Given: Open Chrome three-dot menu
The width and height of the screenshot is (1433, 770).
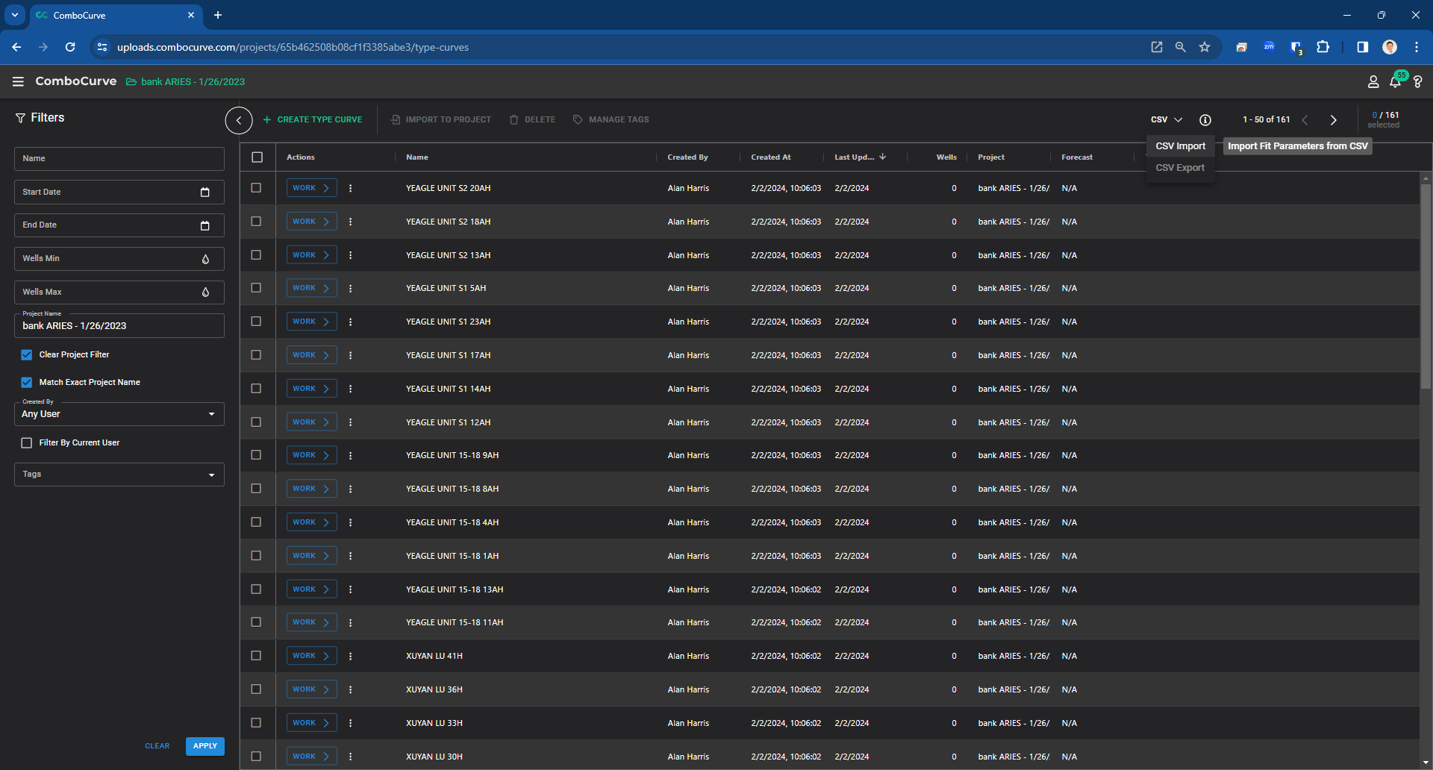Looking at the screenshot, I should pyautogui.click(x=1416, y=47).
